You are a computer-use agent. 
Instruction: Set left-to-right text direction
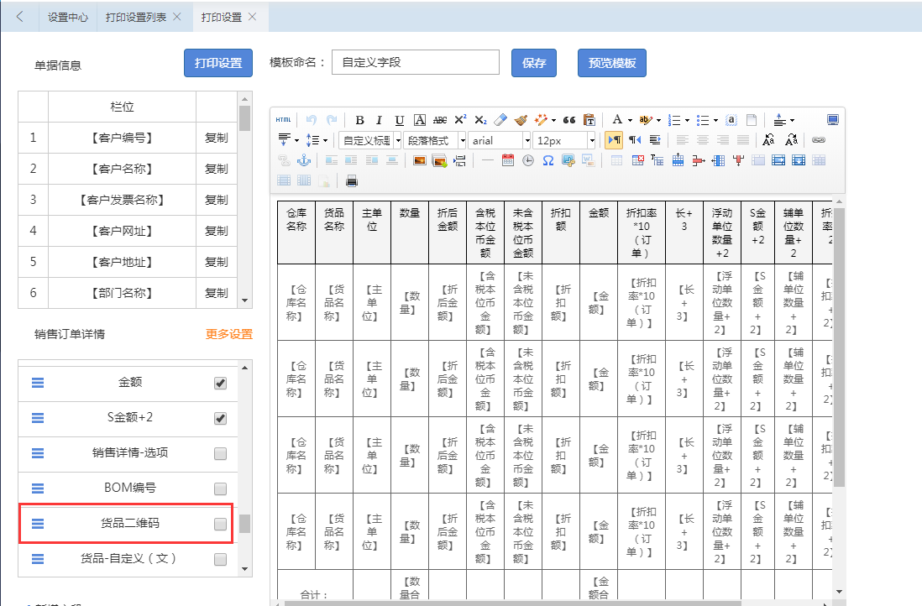(614, 140)
